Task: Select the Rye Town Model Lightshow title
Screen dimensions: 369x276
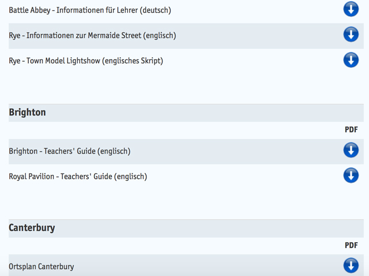Action: click(86, 60)
